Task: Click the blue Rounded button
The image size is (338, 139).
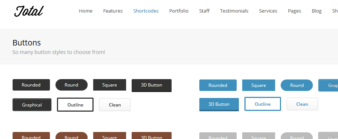Action: [x=218, y=85]
